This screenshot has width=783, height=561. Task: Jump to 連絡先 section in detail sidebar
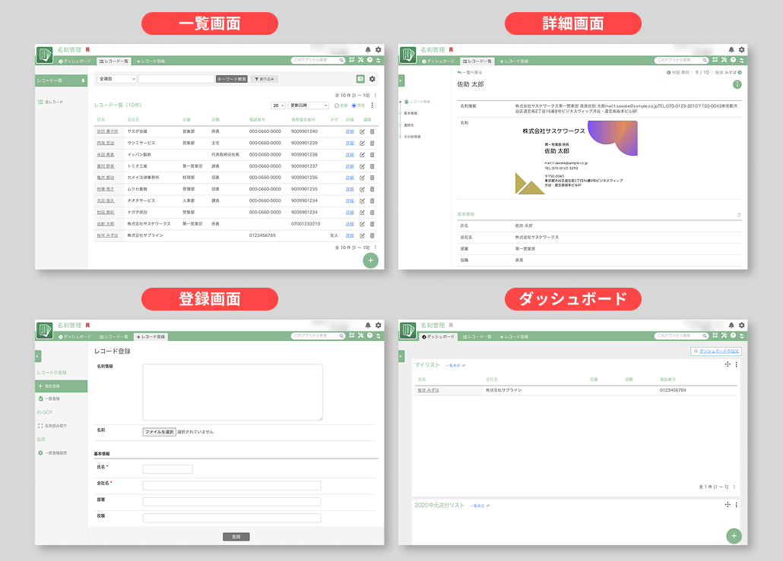tap(408, 125)
